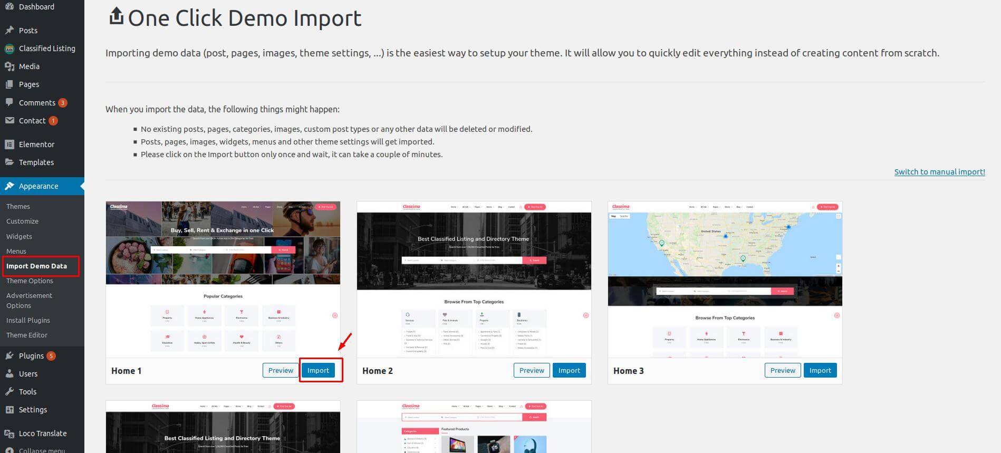Click the 'Home 1' demo title text
Image resolution: width=1001 pixels, height=453 pixels.
(x=127, y=371)
